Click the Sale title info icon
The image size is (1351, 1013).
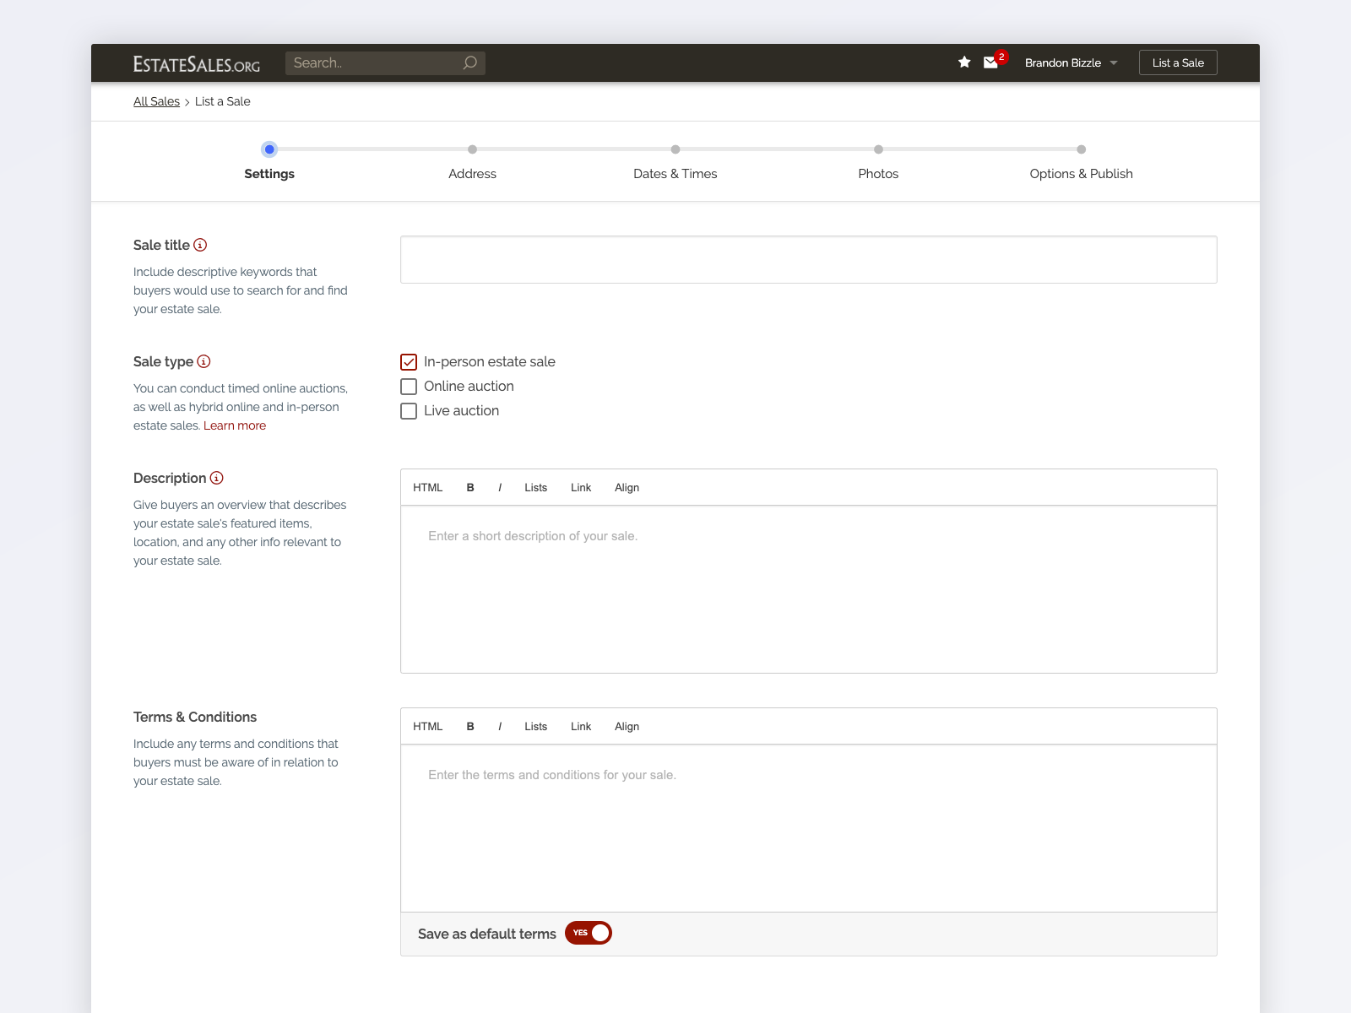(x=200, y=245)
